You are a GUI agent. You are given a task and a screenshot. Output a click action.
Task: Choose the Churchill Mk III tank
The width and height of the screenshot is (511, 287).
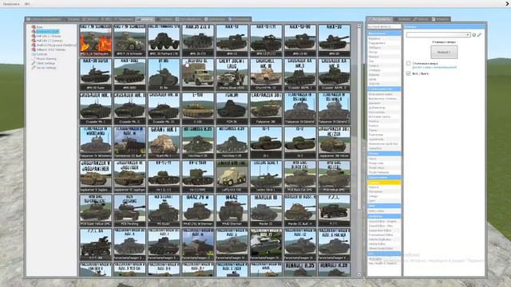point(266,74)
